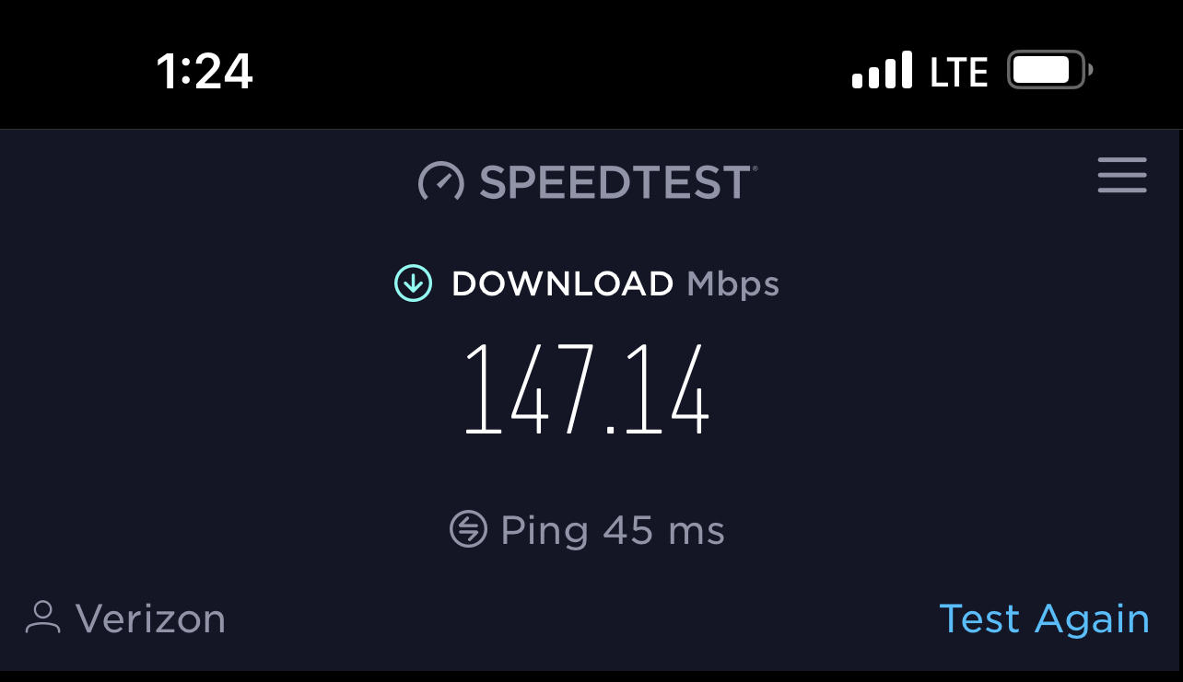Tap the Verizon user profile icon
This screenshot has height=682, width=1183.
(x=42, y=618)
